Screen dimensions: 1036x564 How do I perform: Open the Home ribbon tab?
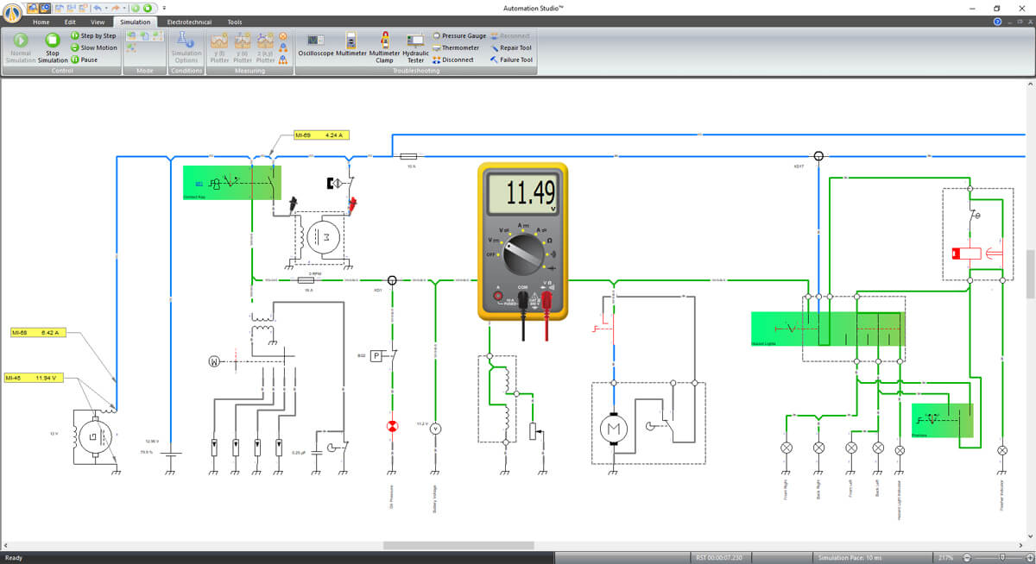(x=41, y=22)
